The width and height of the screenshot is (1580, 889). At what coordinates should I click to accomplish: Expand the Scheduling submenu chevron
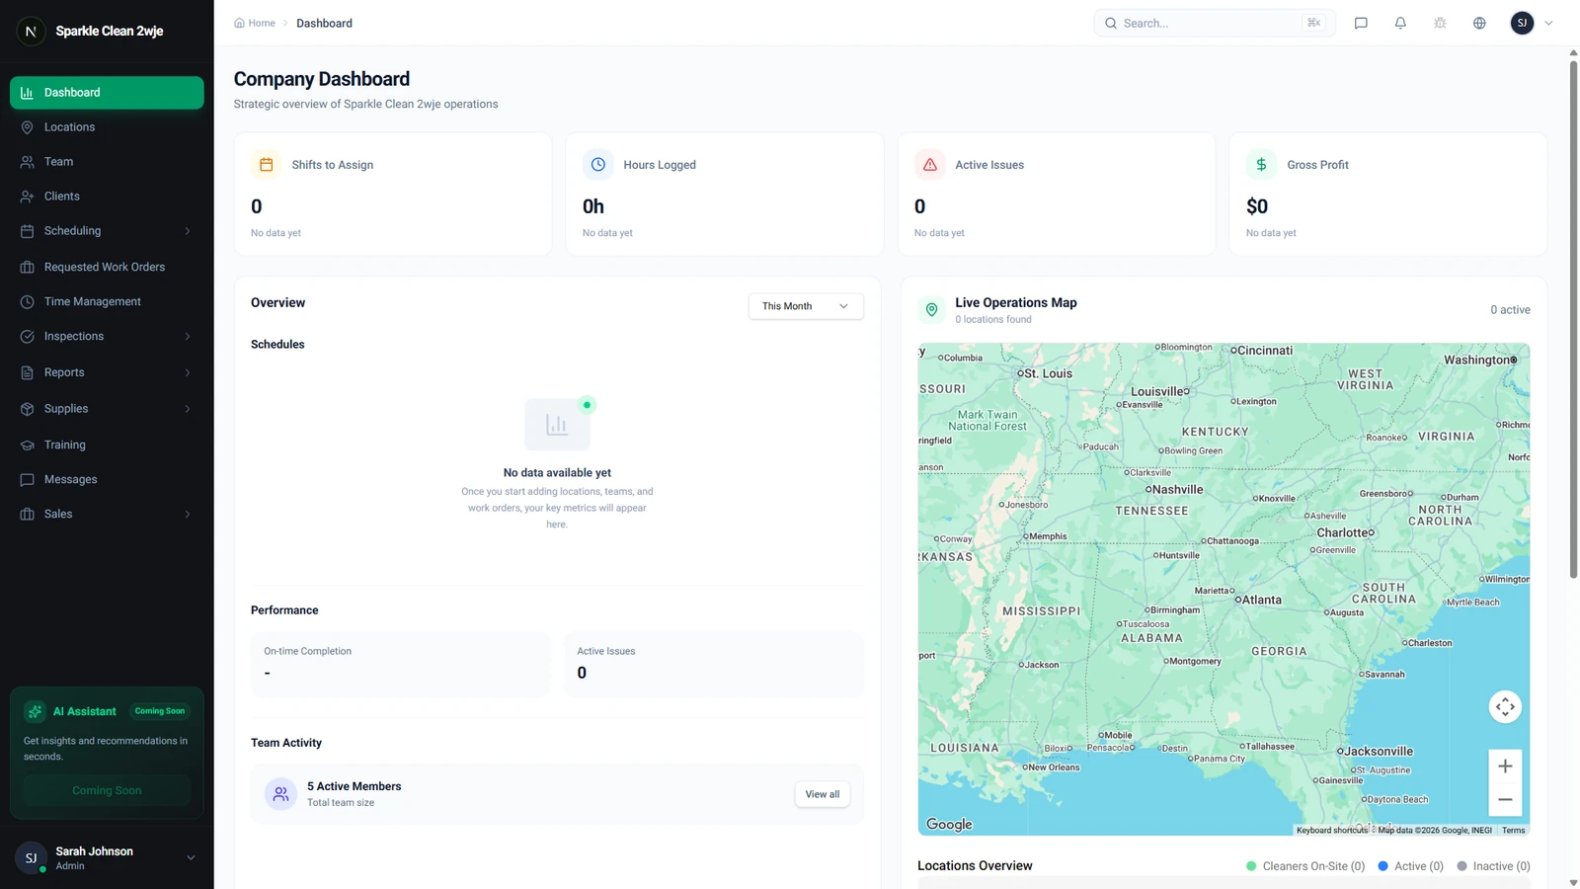[188, 231]
